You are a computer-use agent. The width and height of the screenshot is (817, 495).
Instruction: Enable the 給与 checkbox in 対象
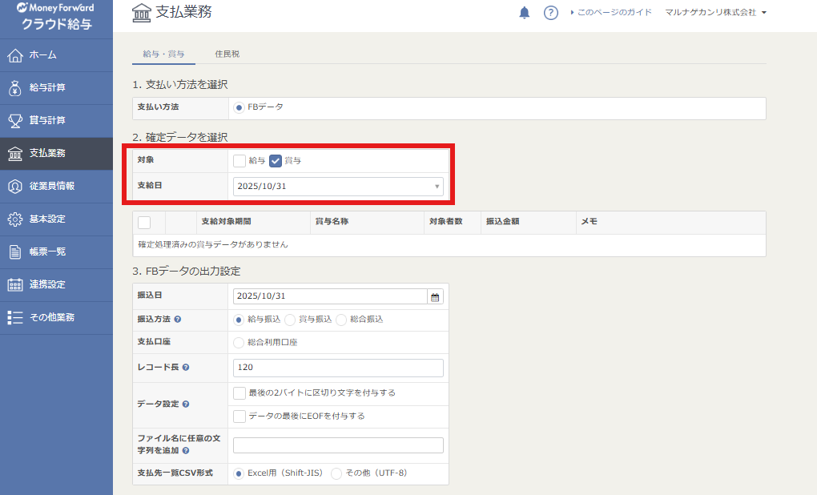(239, 161)
